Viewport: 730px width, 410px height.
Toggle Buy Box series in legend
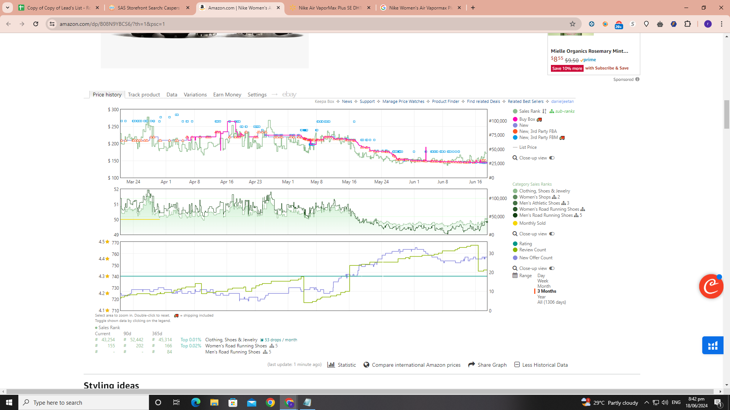click(x=527, y=119)
